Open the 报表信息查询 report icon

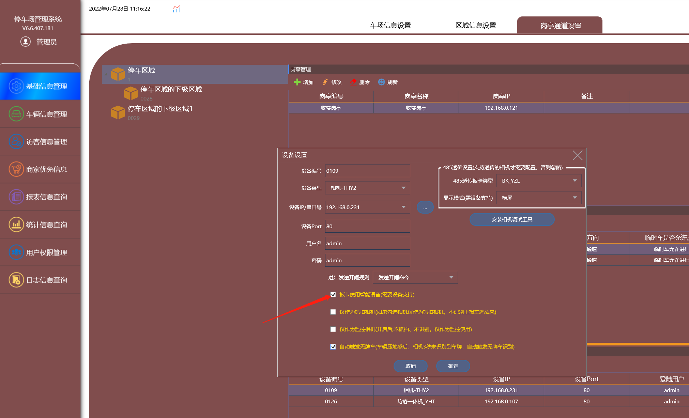click(16, 197)
